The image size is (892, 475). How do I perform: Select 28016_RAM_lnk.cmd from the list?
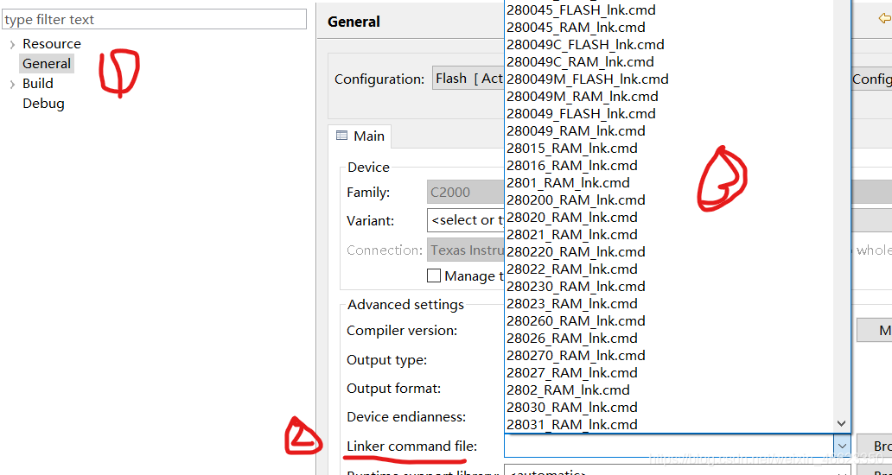click(x=571, y=165)
